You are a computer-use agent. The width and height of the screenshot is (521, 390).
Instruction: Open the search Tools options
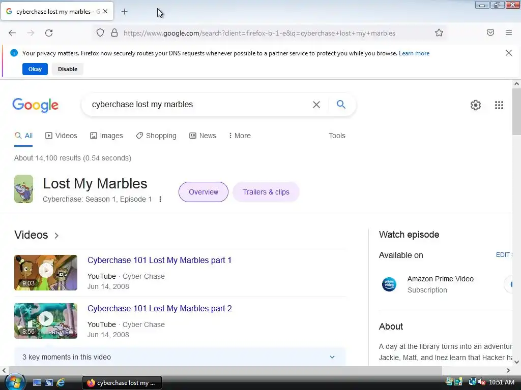337,136
